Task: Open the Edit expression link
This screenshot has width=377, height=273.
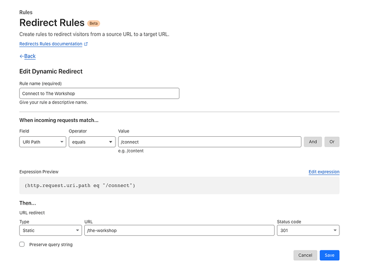Action: tap(324, 172)
